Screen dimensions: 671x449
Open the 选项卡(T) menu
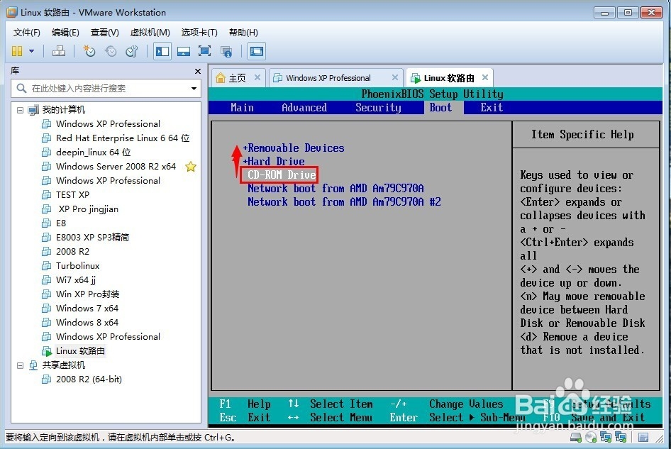pyautogui.click(x=199, y=33)
